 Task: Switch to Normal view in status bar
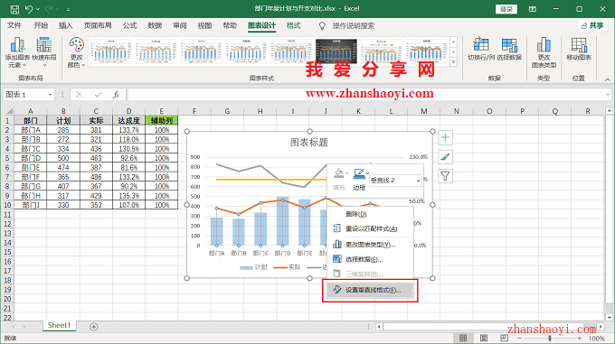tap(463, 338)
